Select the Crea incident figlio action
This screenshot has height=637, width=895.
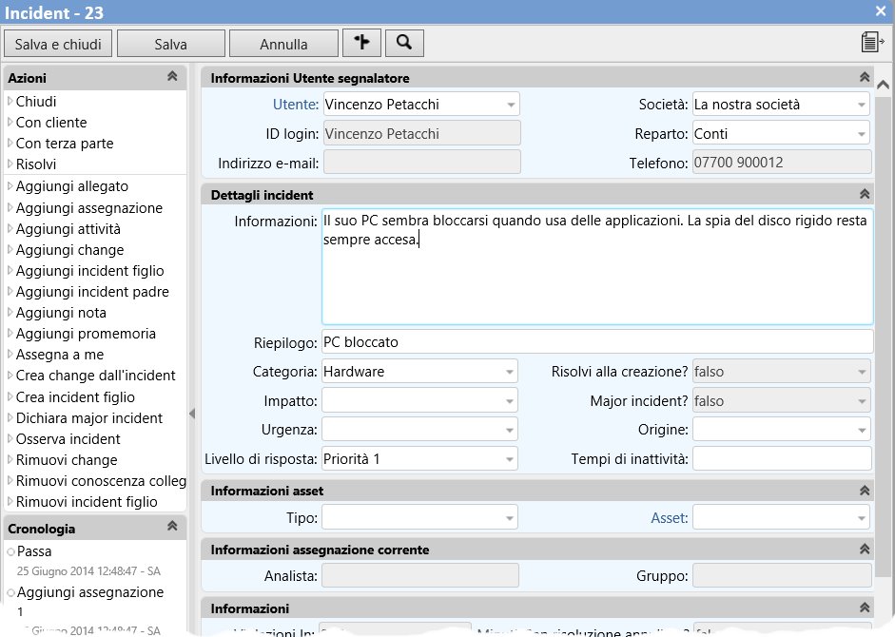tap(75, 397)
